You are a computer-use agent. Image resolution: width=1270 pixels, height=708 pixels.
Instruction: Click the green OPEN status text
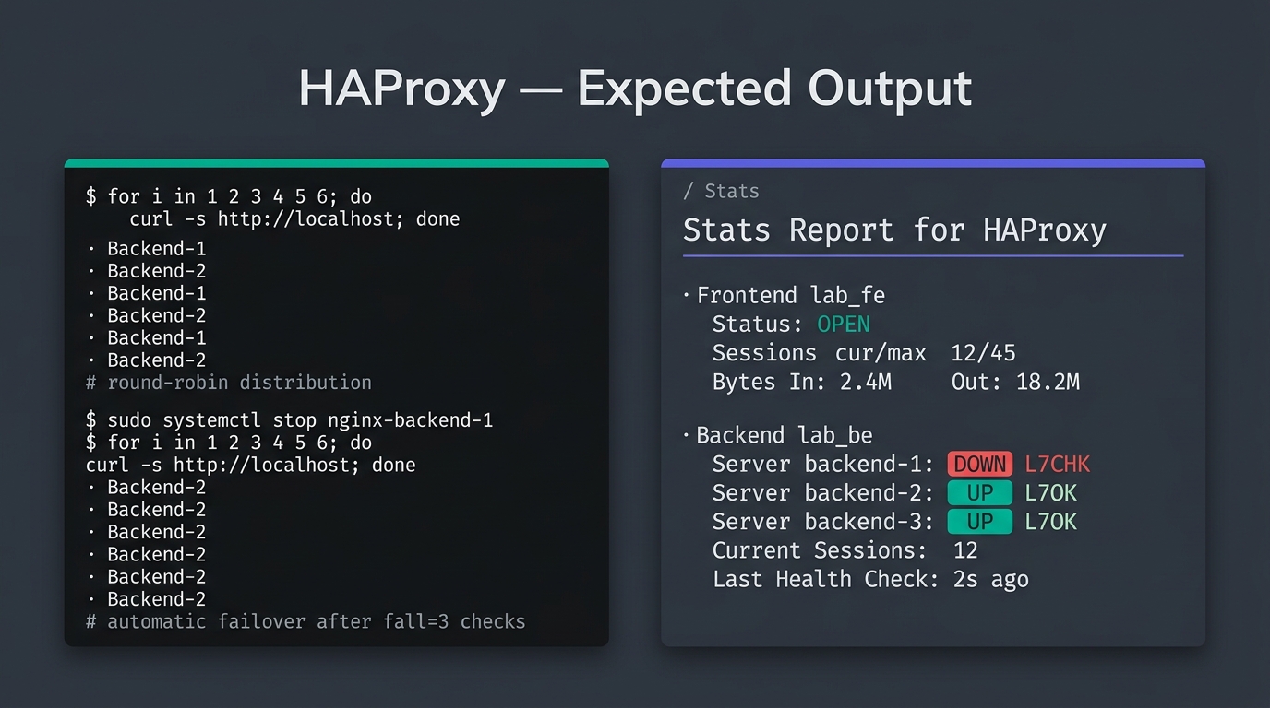click(844, 324)
